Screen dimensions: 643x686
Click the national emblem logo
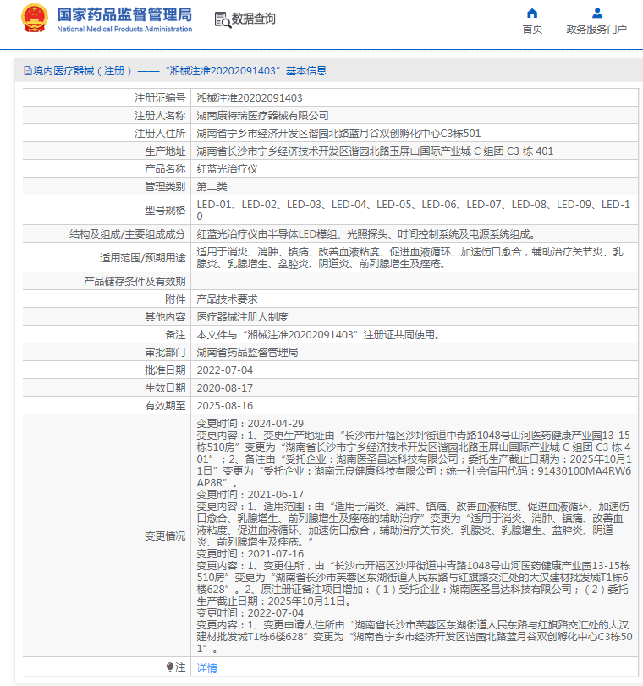(35, 18)
